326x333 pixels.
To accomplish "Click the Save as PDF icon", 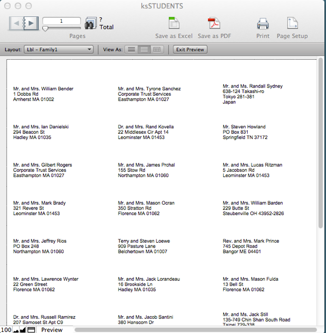I will coord(213,23).
